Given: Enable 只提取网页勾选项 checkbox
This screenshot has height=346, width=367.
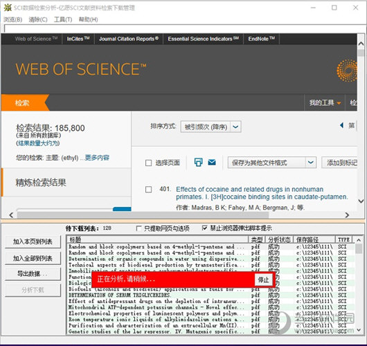Looking at the screenshot, I should tap(138, 228).
